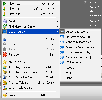Click the cart icon beside France (Amazon.fr)

pyautogui.click(x=62, y=52)
